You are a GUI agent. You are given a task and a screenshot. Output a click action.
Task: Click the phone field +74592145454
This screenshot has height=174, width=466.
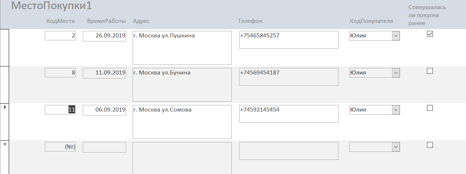click(x=289, y=114)
